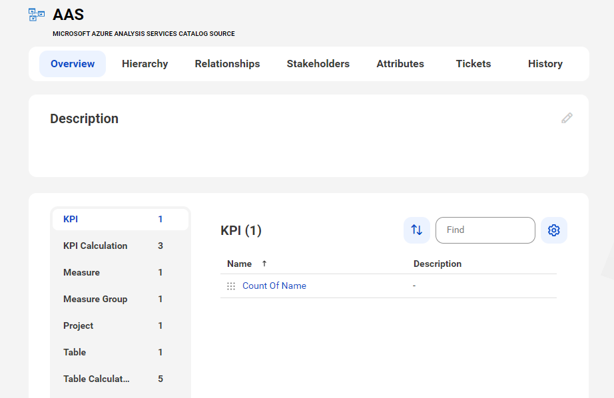This screenshot has height=398, width=614.
Task: Open the Attributes tab
Action: click(x=400, y=64)
